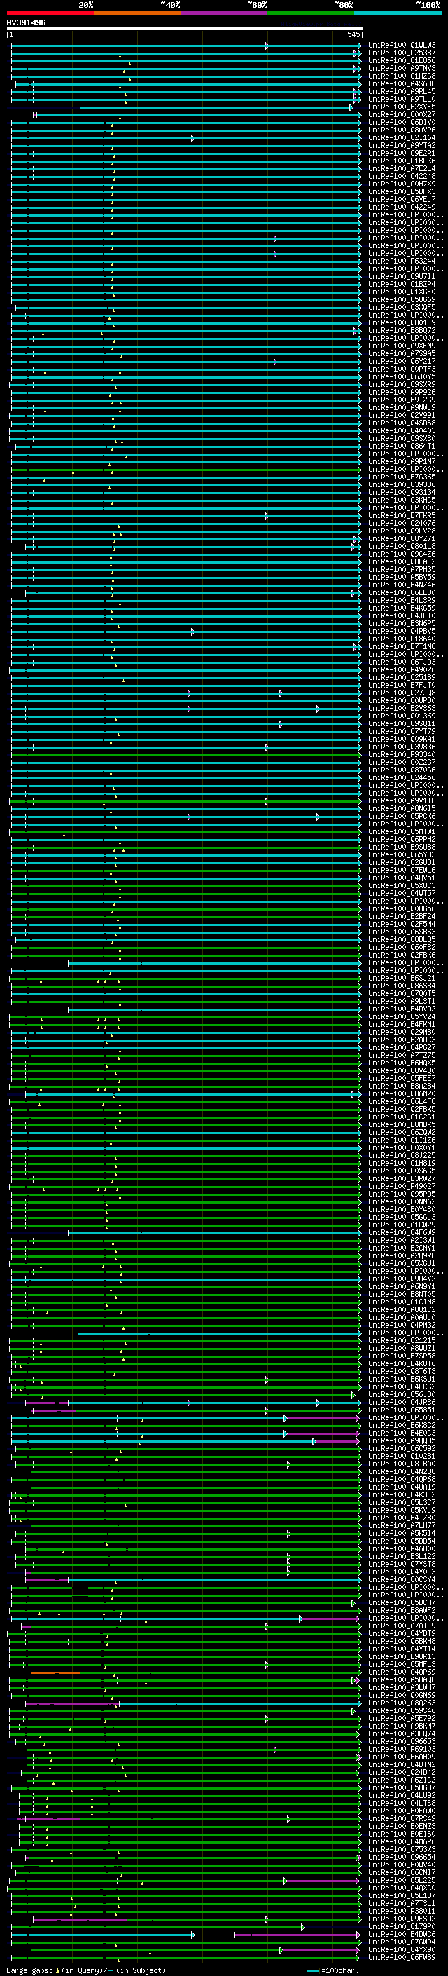Click the cyan 100char scale bar icon
Screen dimensions: 448x1976
point(313,1970)
